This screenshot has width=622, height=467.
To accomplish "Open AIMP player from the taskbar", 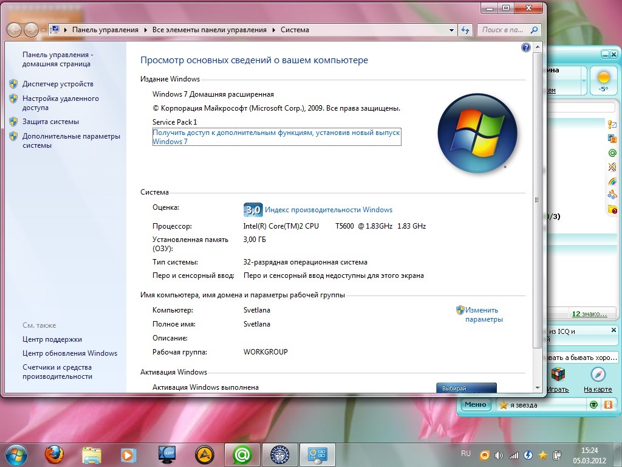I will [205, 455].
